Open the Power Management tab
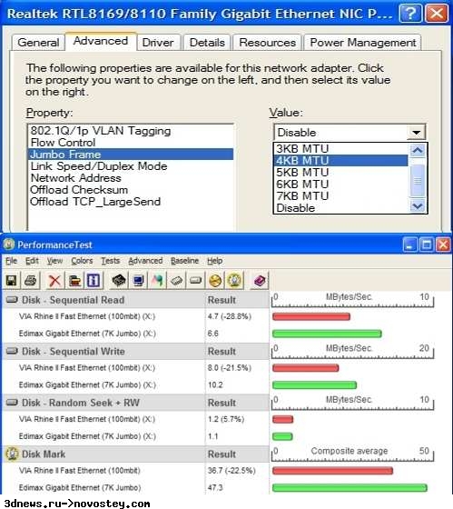Image resolution: width=453 pixels, height=509 pixels. 362,43
